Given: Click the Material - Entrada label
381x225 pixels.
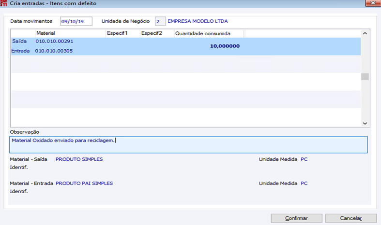Looking at the screenshot, I should 31,183.
